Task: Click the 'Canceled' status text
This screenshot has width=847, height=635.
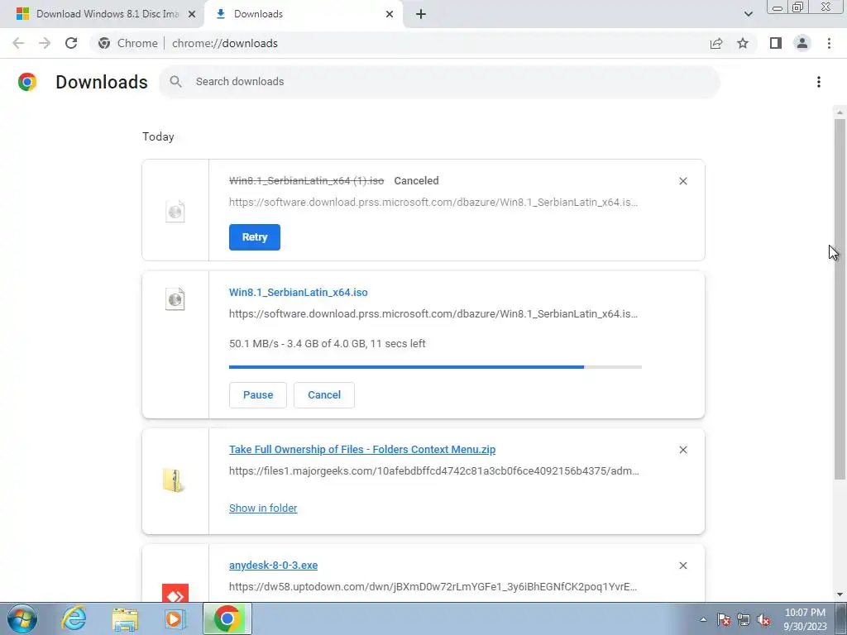Action: click(x=417, y=181)
